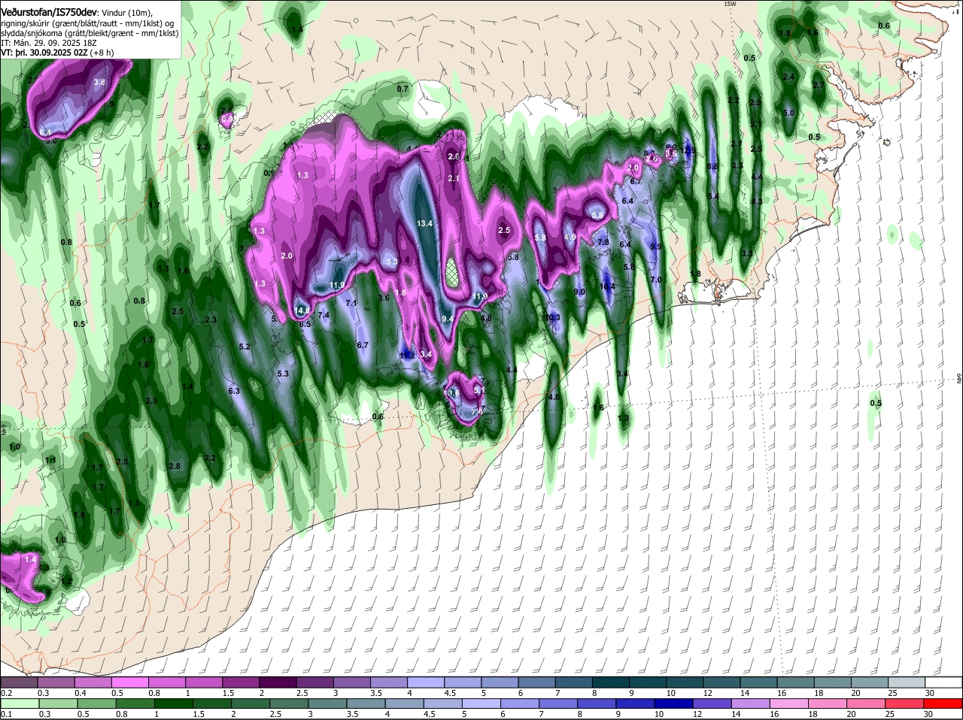
Task: Click the 3.8 value in the purple patch
Action: tap(99, 82)
